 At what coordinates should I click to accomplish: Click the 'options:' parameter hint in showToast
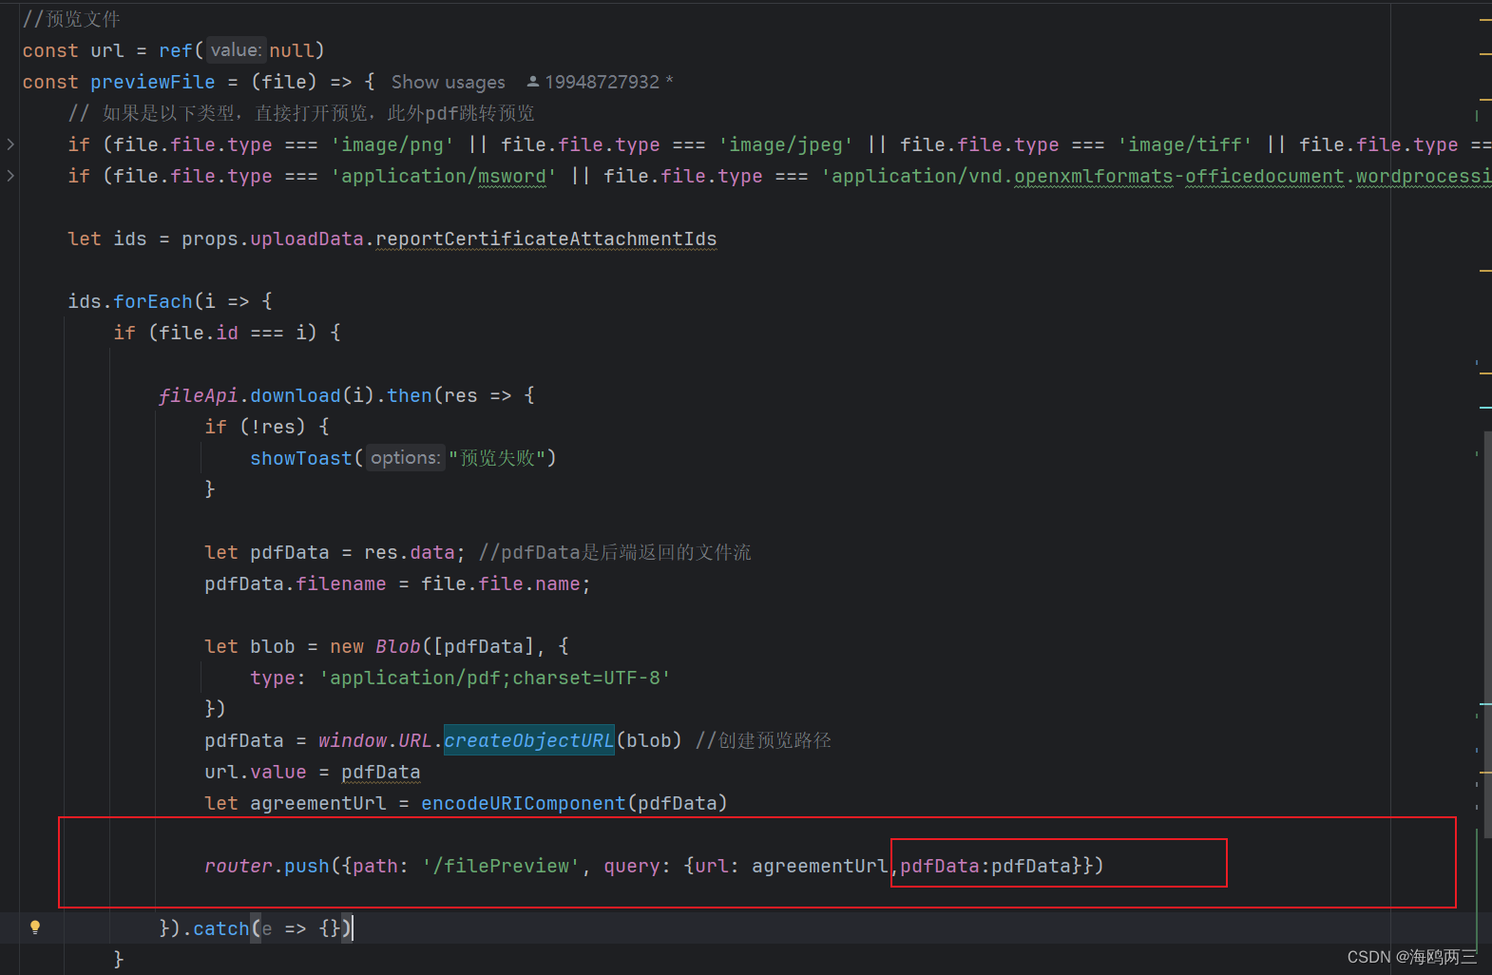click(406, 458)
